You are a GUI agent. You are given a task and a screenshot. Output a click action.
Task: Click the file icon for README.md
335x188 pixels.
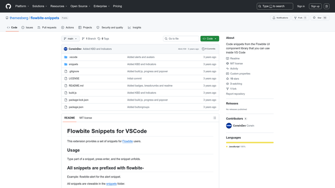pos(66,86)
